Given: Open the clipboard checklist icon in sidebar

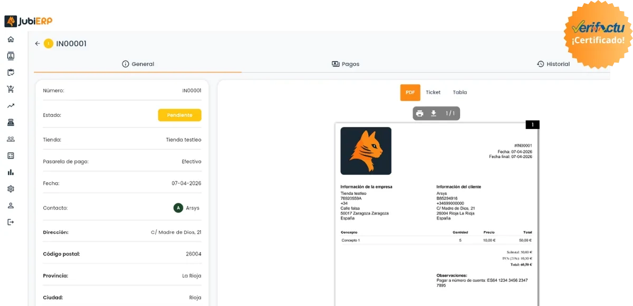Looking at the screenshot, I should click(x=11, y=73).
